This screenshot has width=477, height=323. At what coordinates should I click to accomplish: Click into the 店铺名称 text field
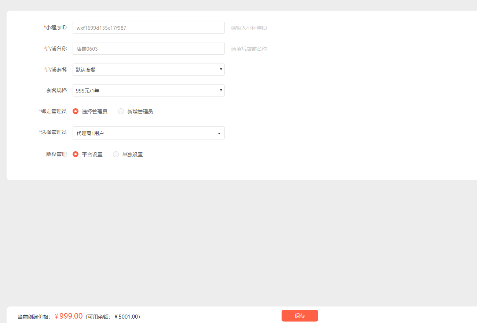point(148,48)
